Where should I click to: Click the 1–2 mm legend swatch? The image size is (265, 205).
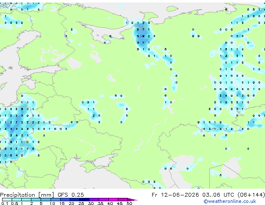[x=26, y=200]
